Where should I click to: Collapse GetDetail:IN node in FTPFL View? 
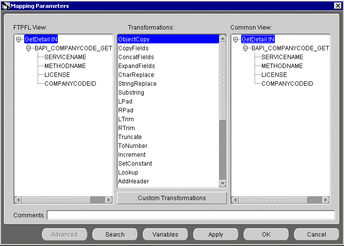(x=18, y=39)
